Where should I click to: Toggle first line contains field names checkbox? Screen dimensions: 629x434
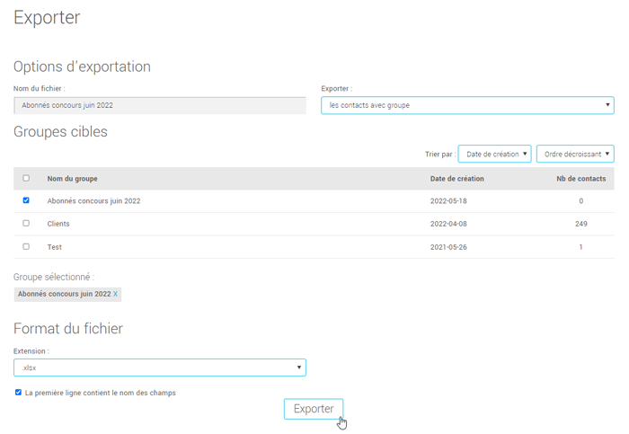pos(19,393)
